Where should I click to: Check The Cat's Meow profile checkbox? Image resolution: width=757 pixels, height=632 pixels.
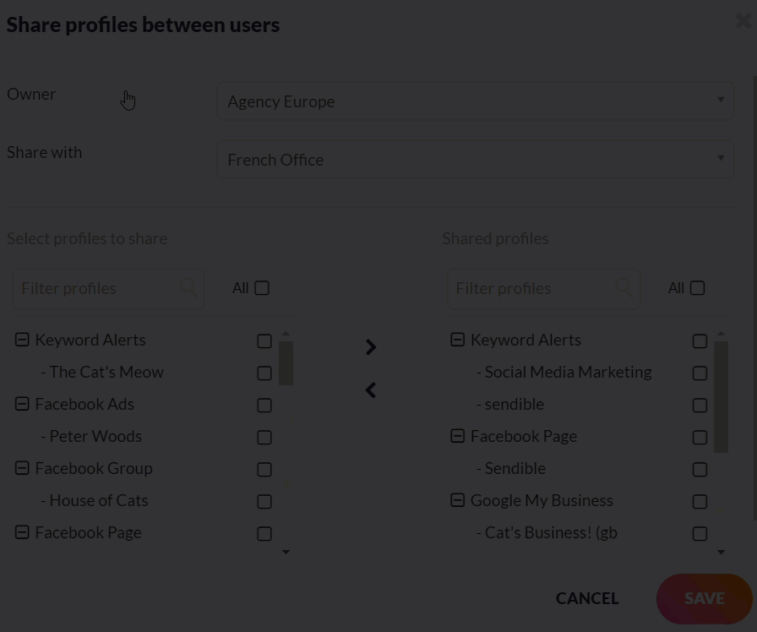pyautogui.click(x=264, y=373)
